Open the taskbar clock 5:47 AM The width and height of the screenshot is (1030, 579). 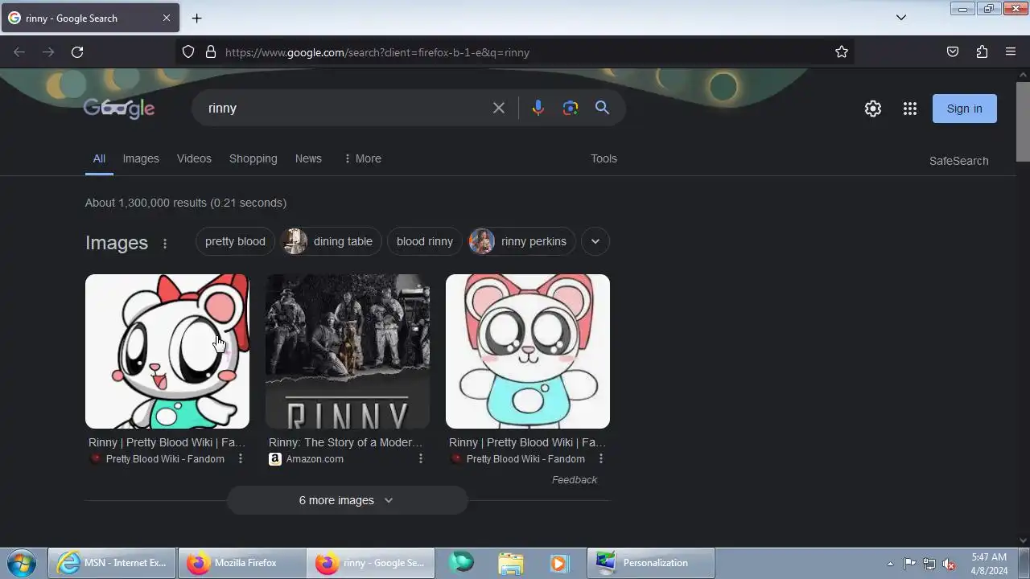click(x=989, y=564)
